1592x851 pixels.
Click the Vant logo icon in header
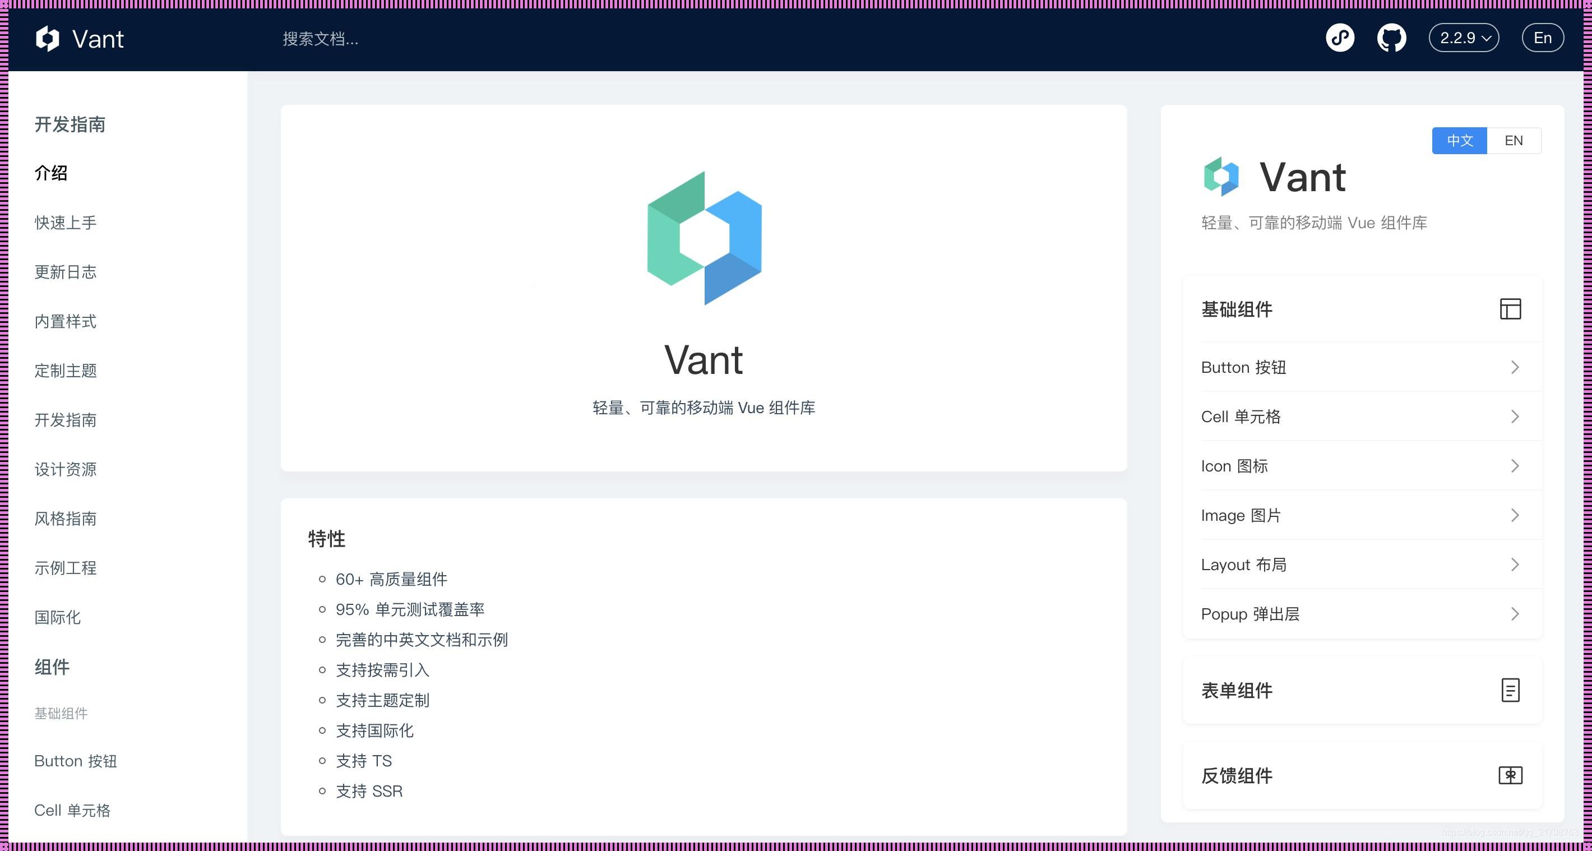coord(48,39)
